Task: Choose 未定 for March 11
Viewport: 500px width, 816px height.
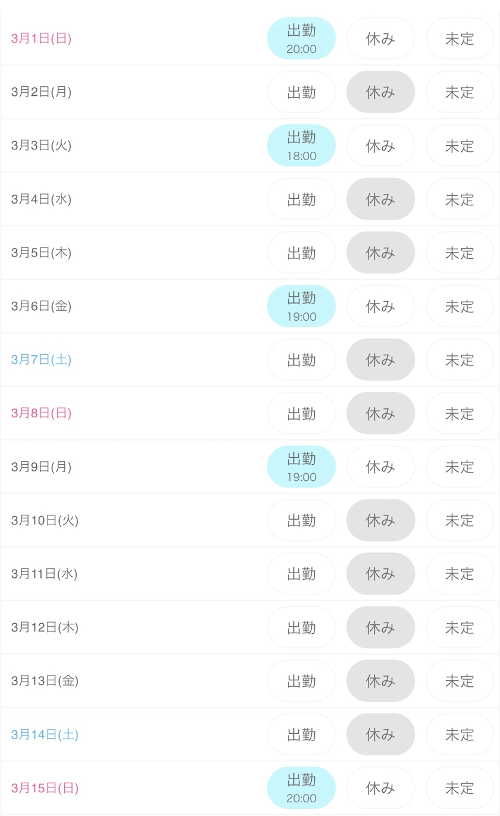Action: click(460, 574)
